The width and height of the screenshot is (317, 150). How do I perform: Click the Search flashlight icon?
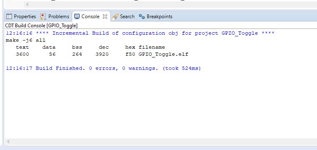click(x=115, y=17)
